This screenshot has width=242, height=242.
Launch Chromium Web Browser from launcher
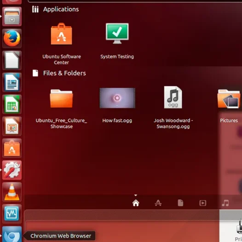coord(12,234)
